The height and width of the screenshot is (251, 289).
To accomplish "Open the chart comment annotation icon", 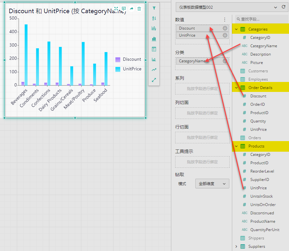I will 124,8.
